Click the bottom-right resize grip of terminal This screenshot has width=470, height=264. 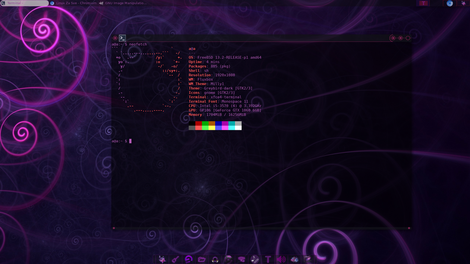[409, 228]
